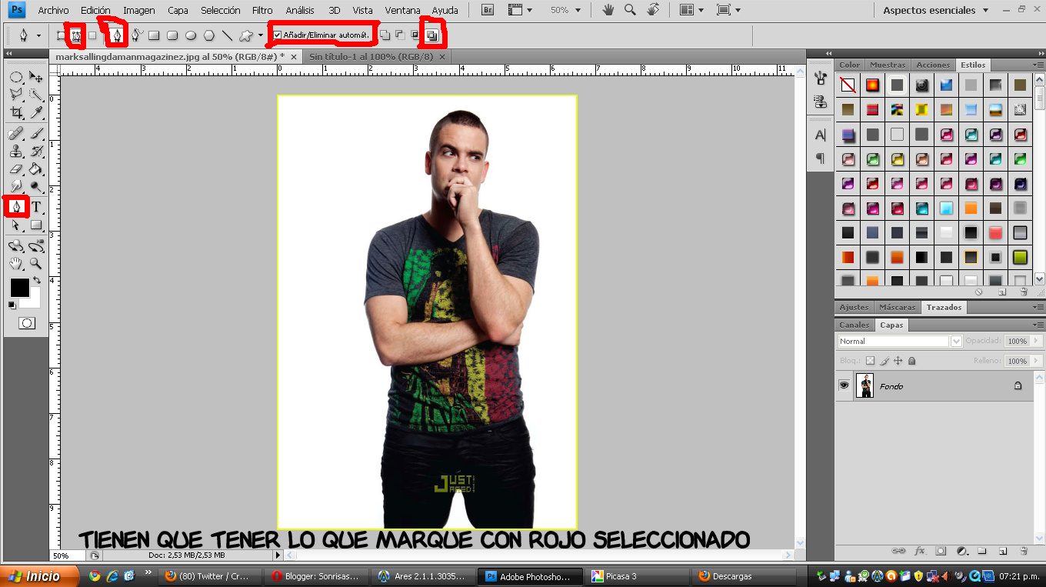Viewport: 1046px width, 587px height.
Task: Swap foreground and background colors
Action: point(36,281)
